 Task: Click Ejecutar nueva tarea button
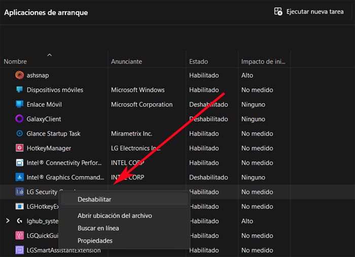click(x=309, y=12)
